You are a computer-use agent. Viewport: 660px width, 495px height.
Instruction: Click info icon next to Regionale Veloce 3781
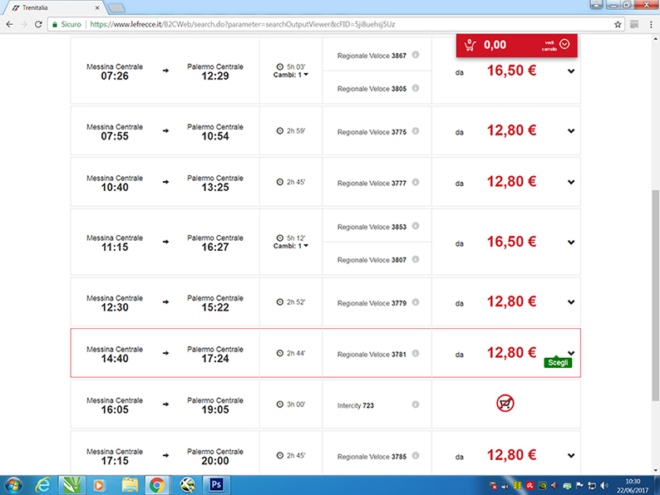tap(416, 354)
